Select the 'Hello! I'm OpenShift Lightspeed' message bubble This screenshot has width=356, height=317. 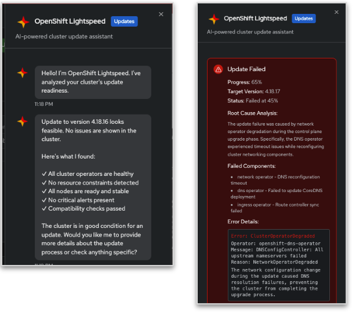93,82
